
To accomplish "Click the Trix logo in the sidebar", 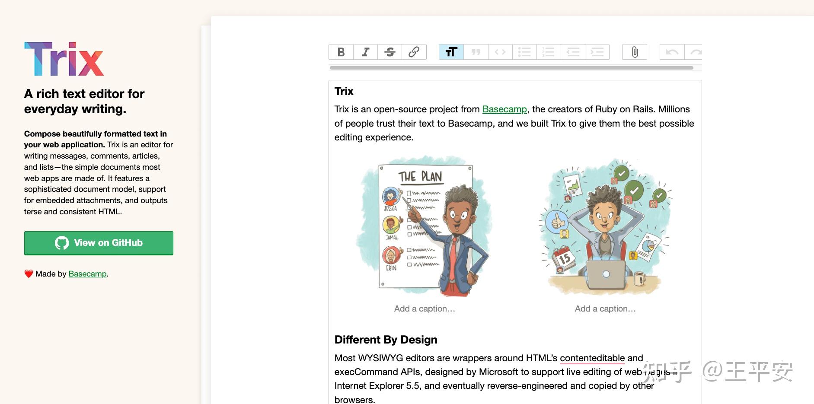I will coord(64,59).
